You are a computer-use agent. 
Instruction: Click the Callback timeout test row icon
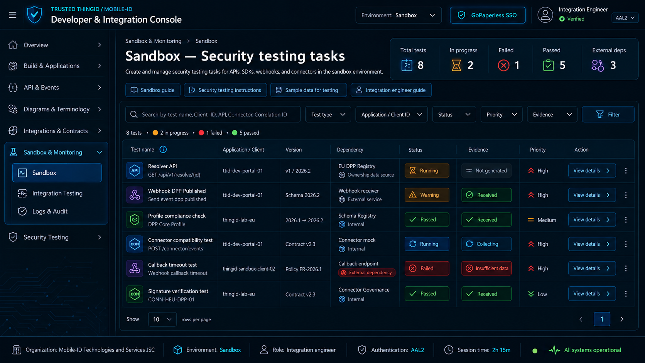[135, 268]
